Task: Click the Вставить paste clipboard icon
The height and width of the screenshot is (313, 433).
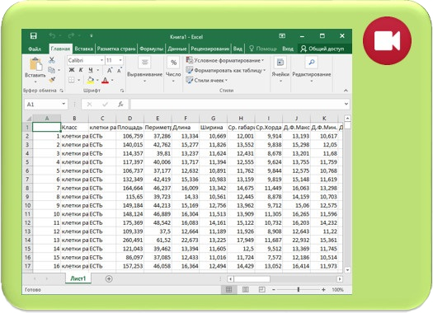Action: [x=35, y=64]
